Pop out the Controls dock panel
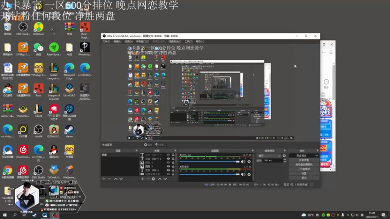The height and width of the screenshot is (219, 390). (317, 151)
